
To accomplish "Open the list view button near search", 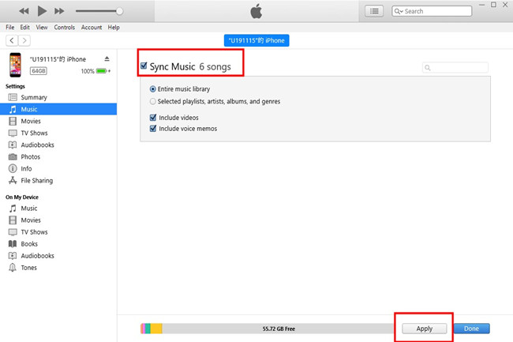I will click(374, 11).
